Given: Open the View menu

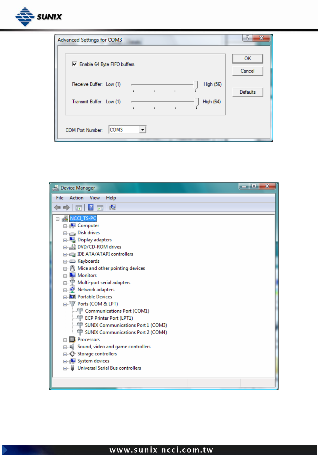Looking at the screenshot, I should coord(95,198).
